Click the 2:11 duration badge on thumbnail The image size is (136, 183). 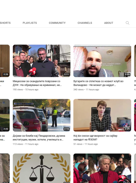(x=66, y=74)
